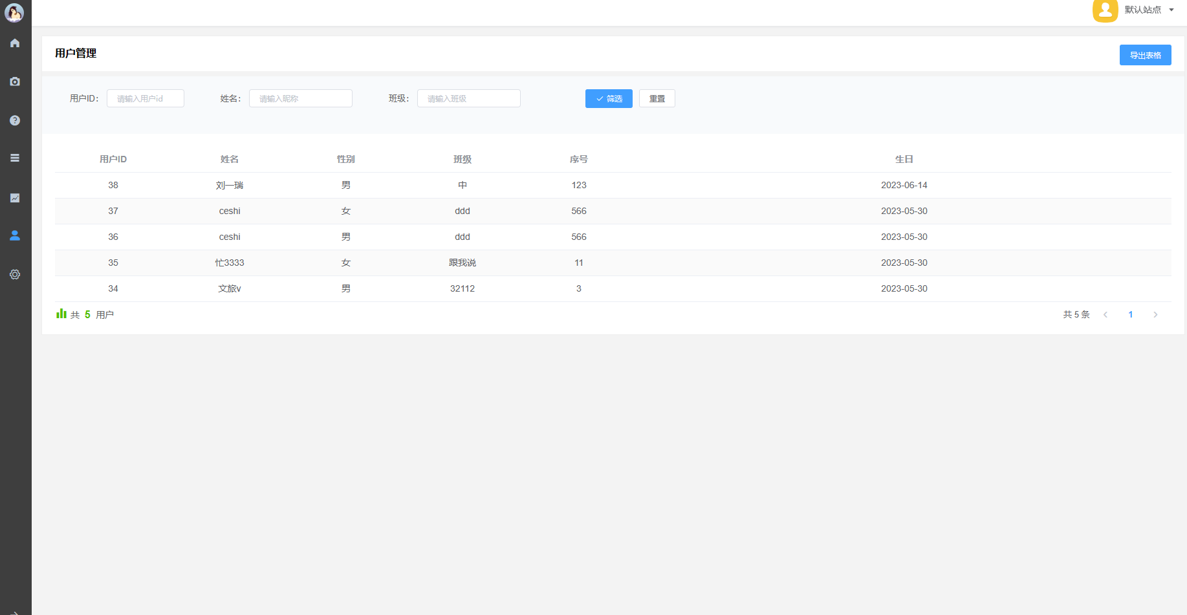
Task: Go to next page arrow
Action: (x=1155, y=315)
